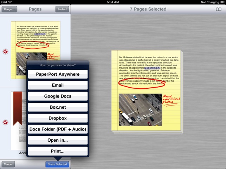Open the Range... button
This screenshot has width=226, height=169.
click(9, 9)
